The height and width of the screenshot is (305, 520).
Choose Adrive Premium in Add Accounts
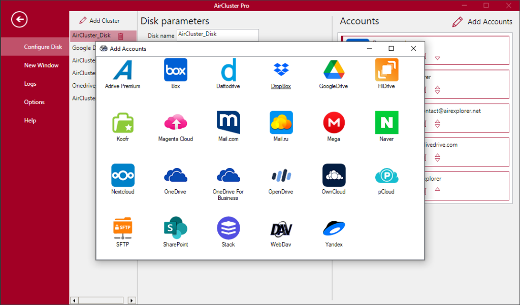click(x=122, y=74)
